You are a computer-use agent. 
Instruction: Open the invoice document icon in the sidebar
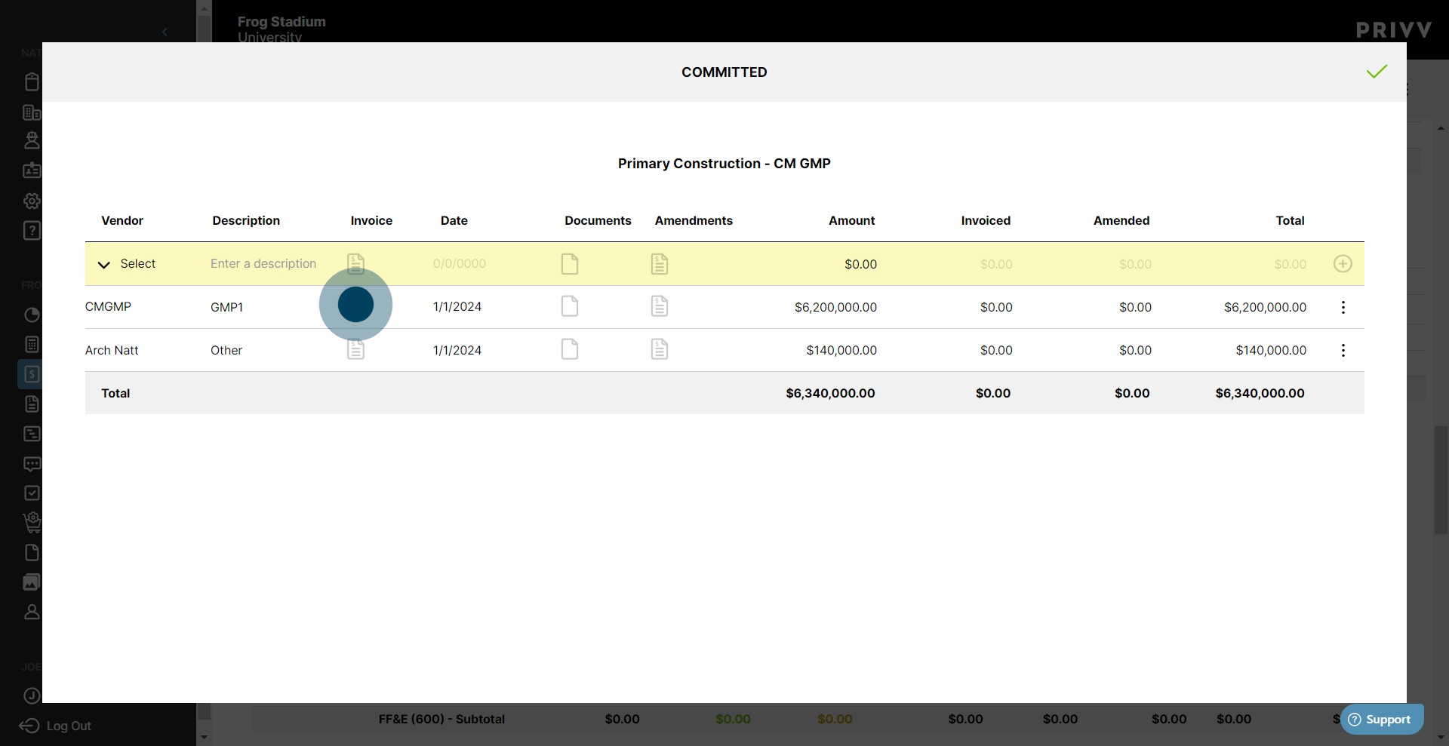tap(32, 404)
